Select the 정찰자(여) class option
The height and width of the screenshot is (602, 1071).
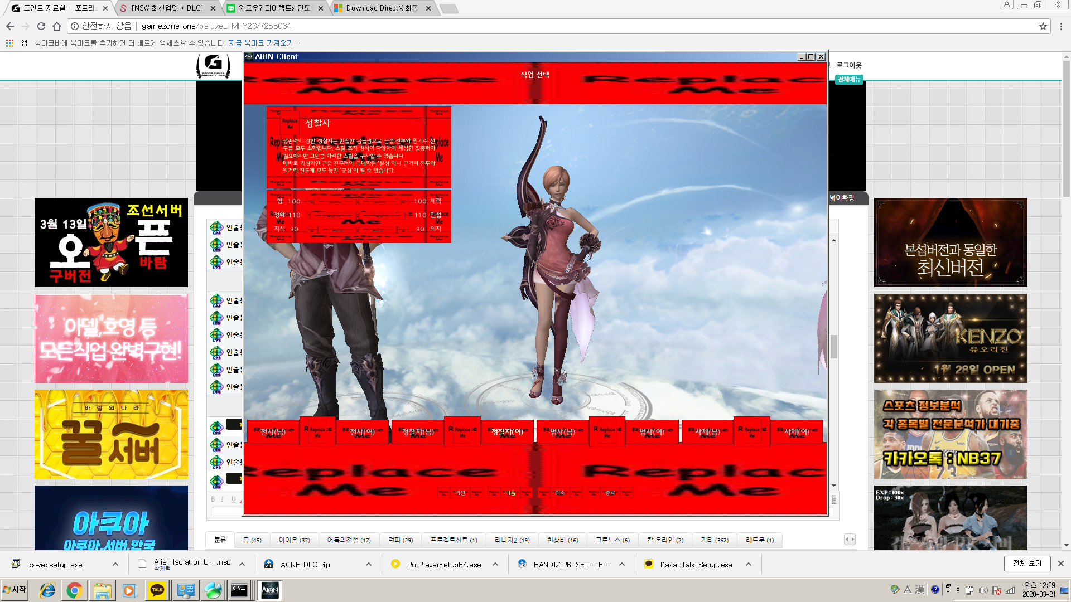tap(507, 432)
